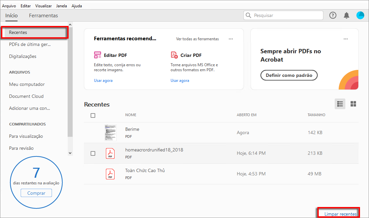Tick the select-all checkbox in header
The width and height of the screenshot is (369, 218).
click(x=93, y=115)
